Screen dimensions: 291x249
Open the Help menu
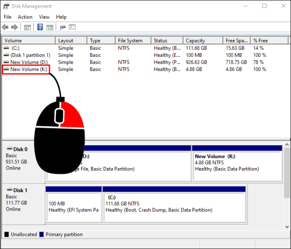[61, 17]
